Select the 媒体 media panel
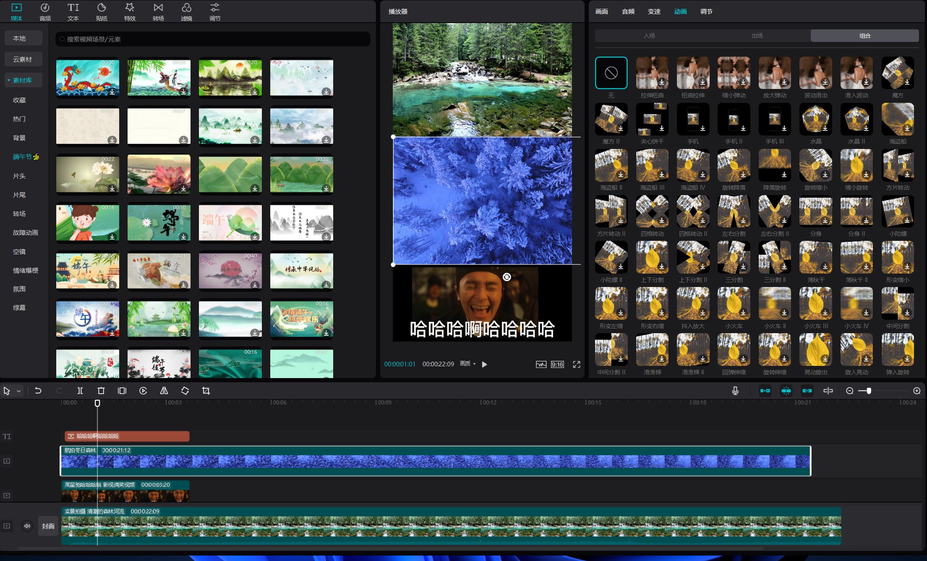 tap(16, 12)
